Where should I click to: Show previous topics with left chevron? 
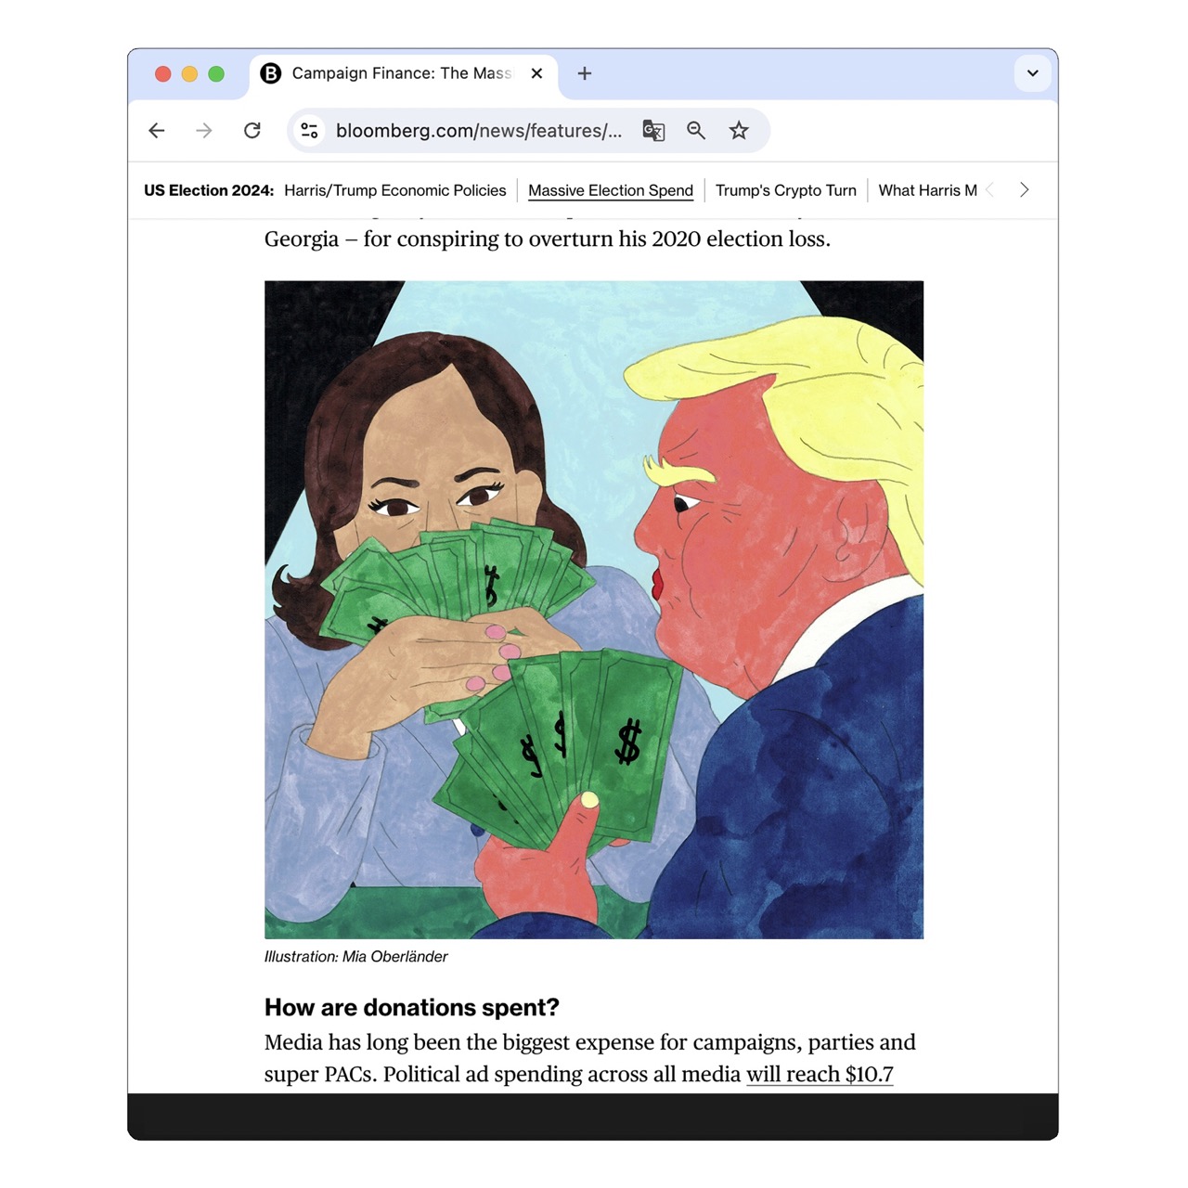click(x=990, y=190)
